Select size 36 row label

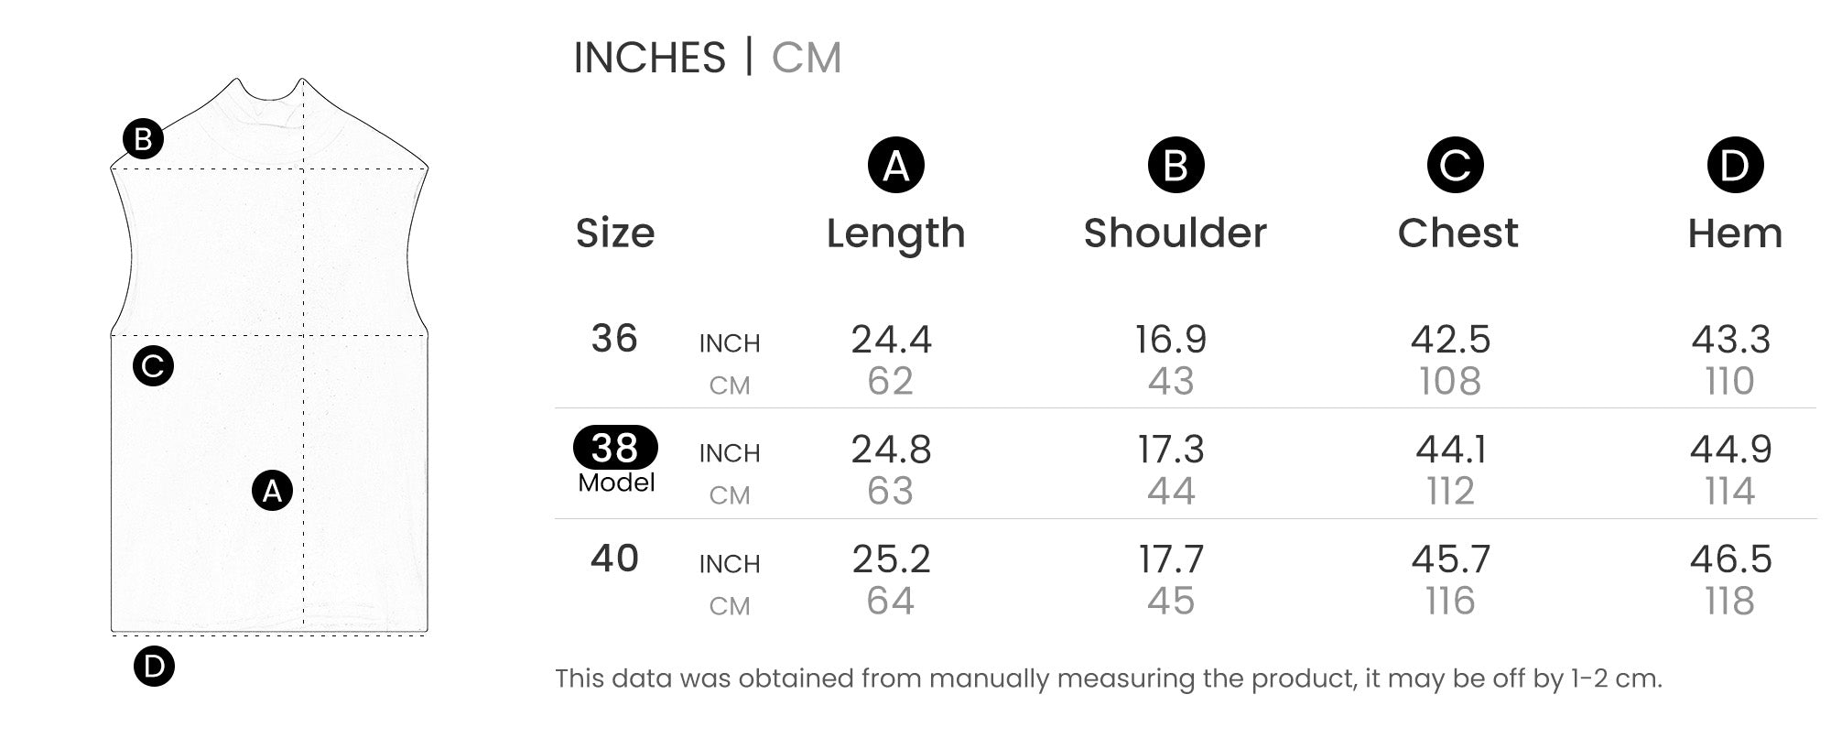614,339
